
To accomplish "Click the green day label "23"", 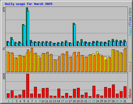I will tap(94, 101).
